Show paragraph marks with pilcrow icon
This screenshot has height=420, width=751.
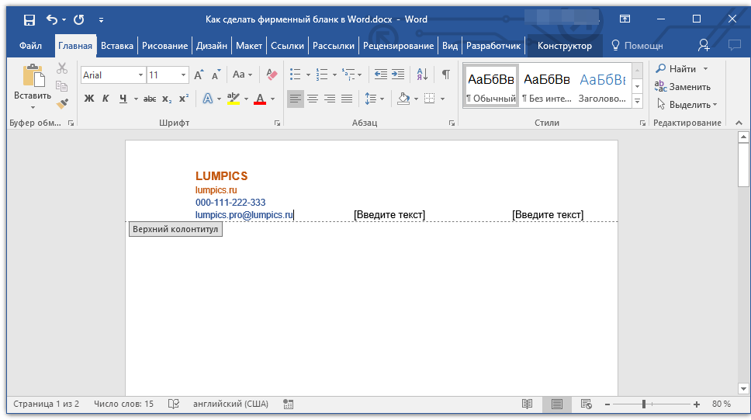click(x=445, y=75)
